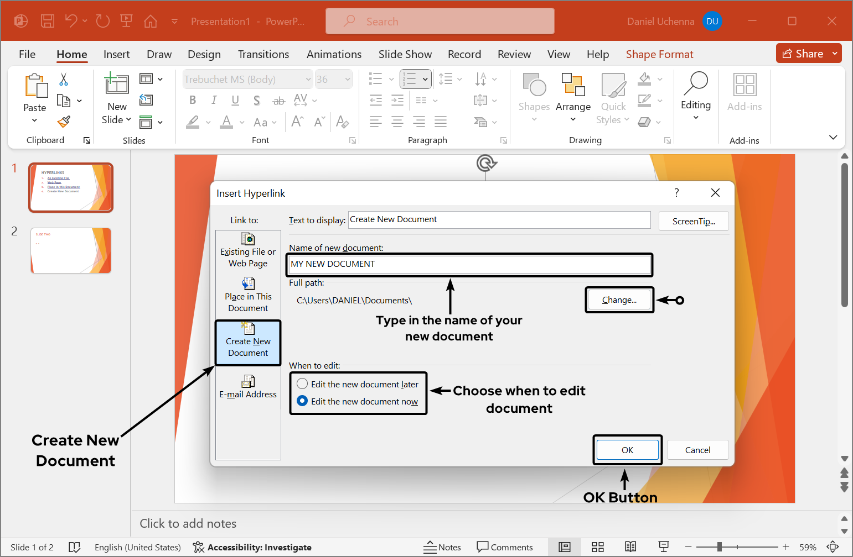Switch to the Insert ribbon tab

point(116,54)
